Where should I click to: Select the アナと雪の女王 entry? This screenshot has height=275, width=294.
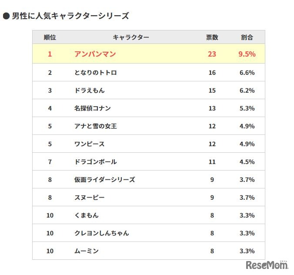pyautogui.click(x=95, y=126)
